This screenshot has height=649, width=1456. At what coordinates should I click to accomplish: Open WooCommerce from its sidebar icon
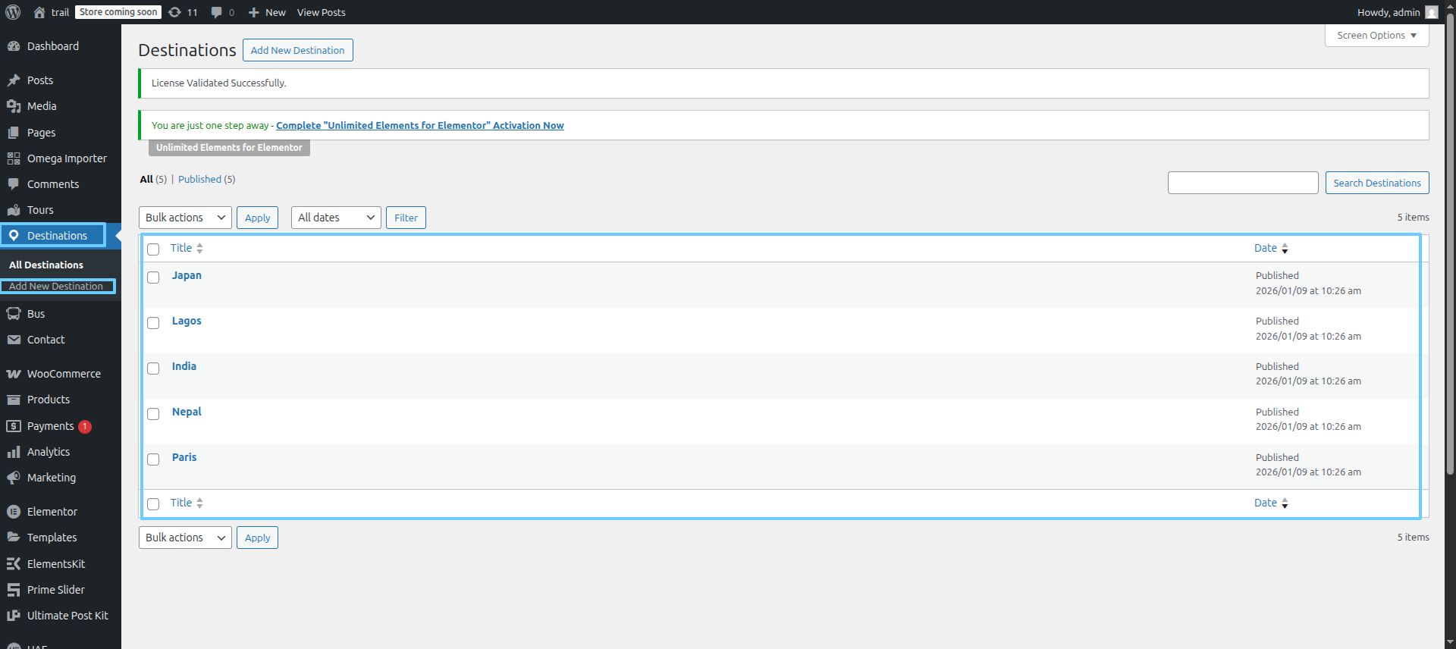click(14, 374)
